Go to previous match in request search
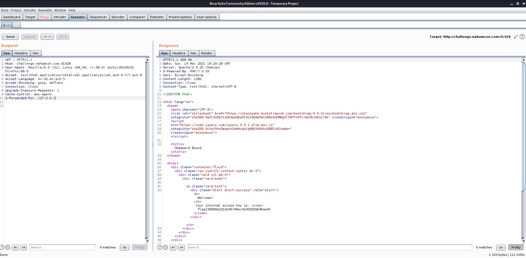This screenshot has height=258, width=526. pos(16,247)
